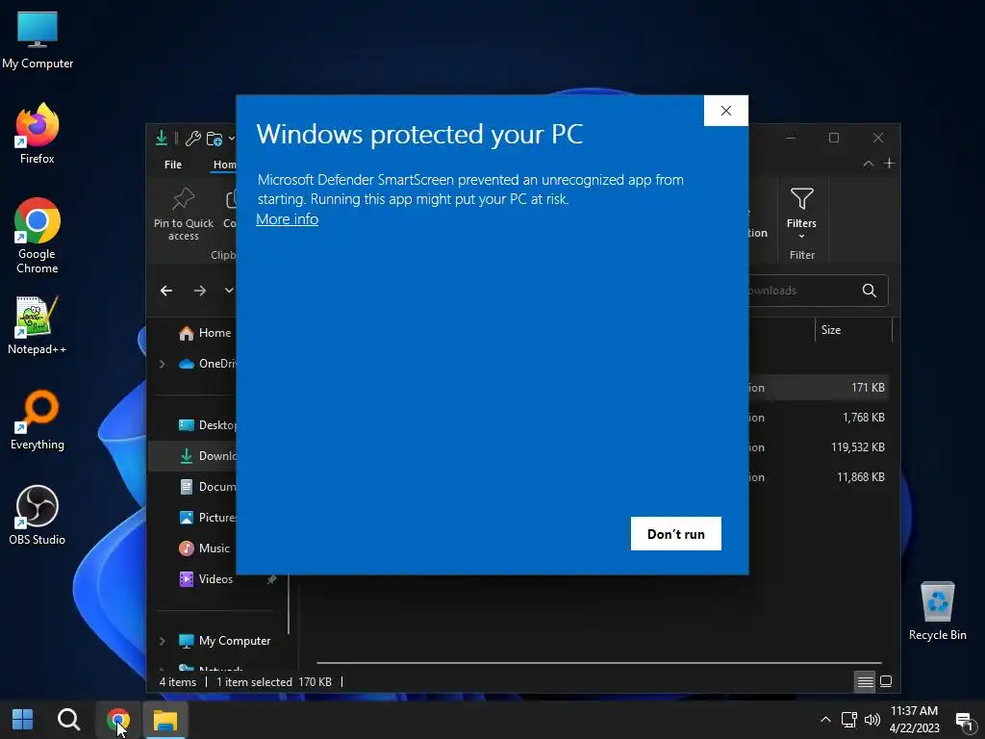Viewport: 985px width, 739px height.
Task: Click Properties wrench in quick access toolbar
Action: pyautogui.click(x=192, y=139)
